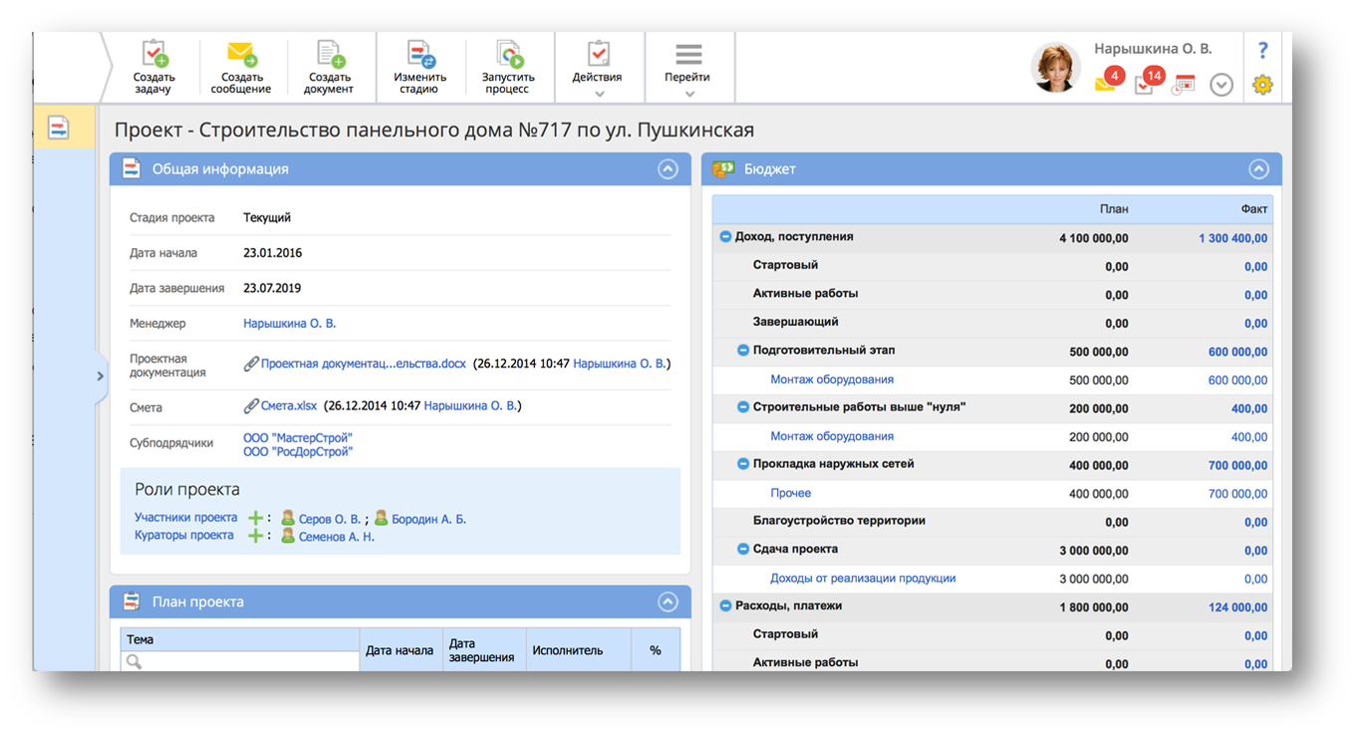Click the Общая информация panel header icon
Image resolution: width=1357 pixels, height=736 pixels.
tap(132, 169)
